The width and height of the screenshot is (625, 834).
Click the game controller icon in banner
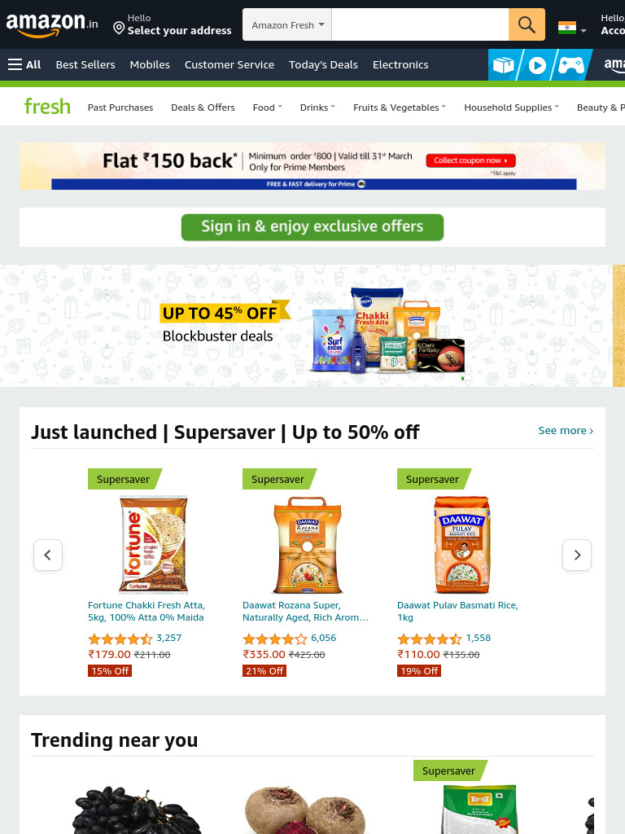(x=570, y=65)
